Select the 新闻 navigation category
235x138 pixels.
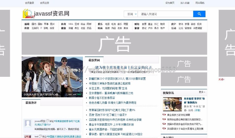click(x=27, y=24)
